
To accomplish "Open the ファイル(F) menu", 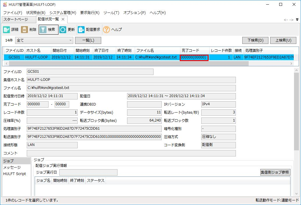I will point(13,13).
